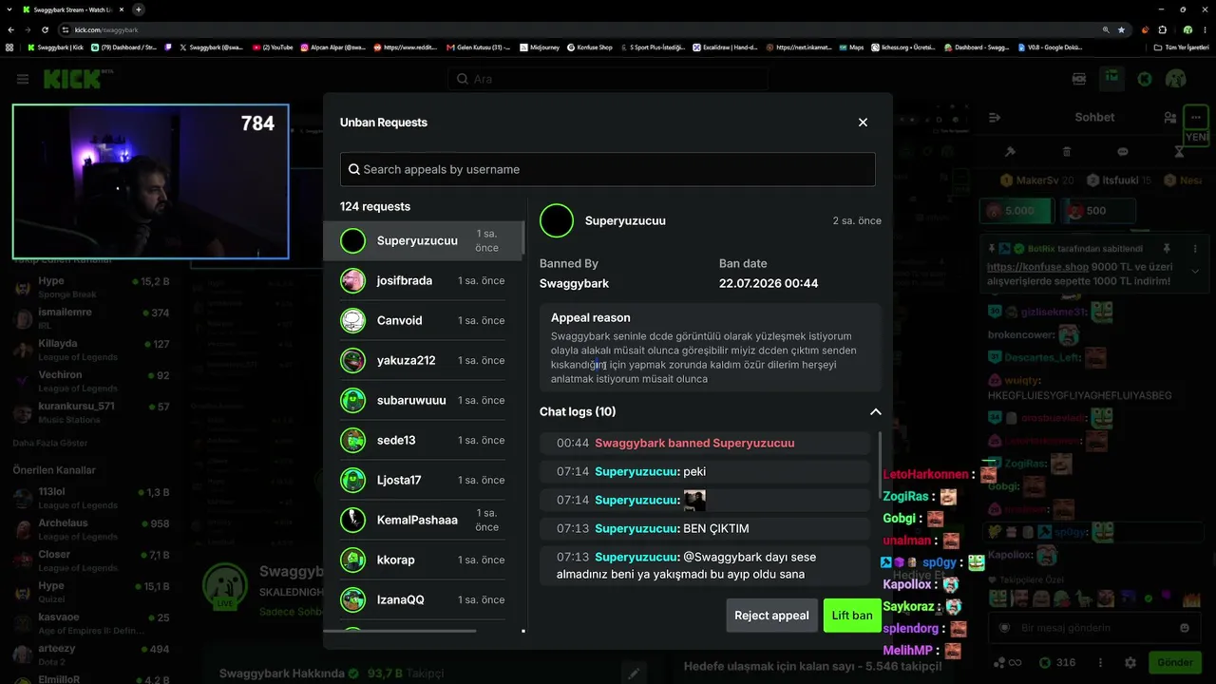The image size is (1216, 684).
Task: Select josifbrada unban request
Action: (x=423, y=280)
